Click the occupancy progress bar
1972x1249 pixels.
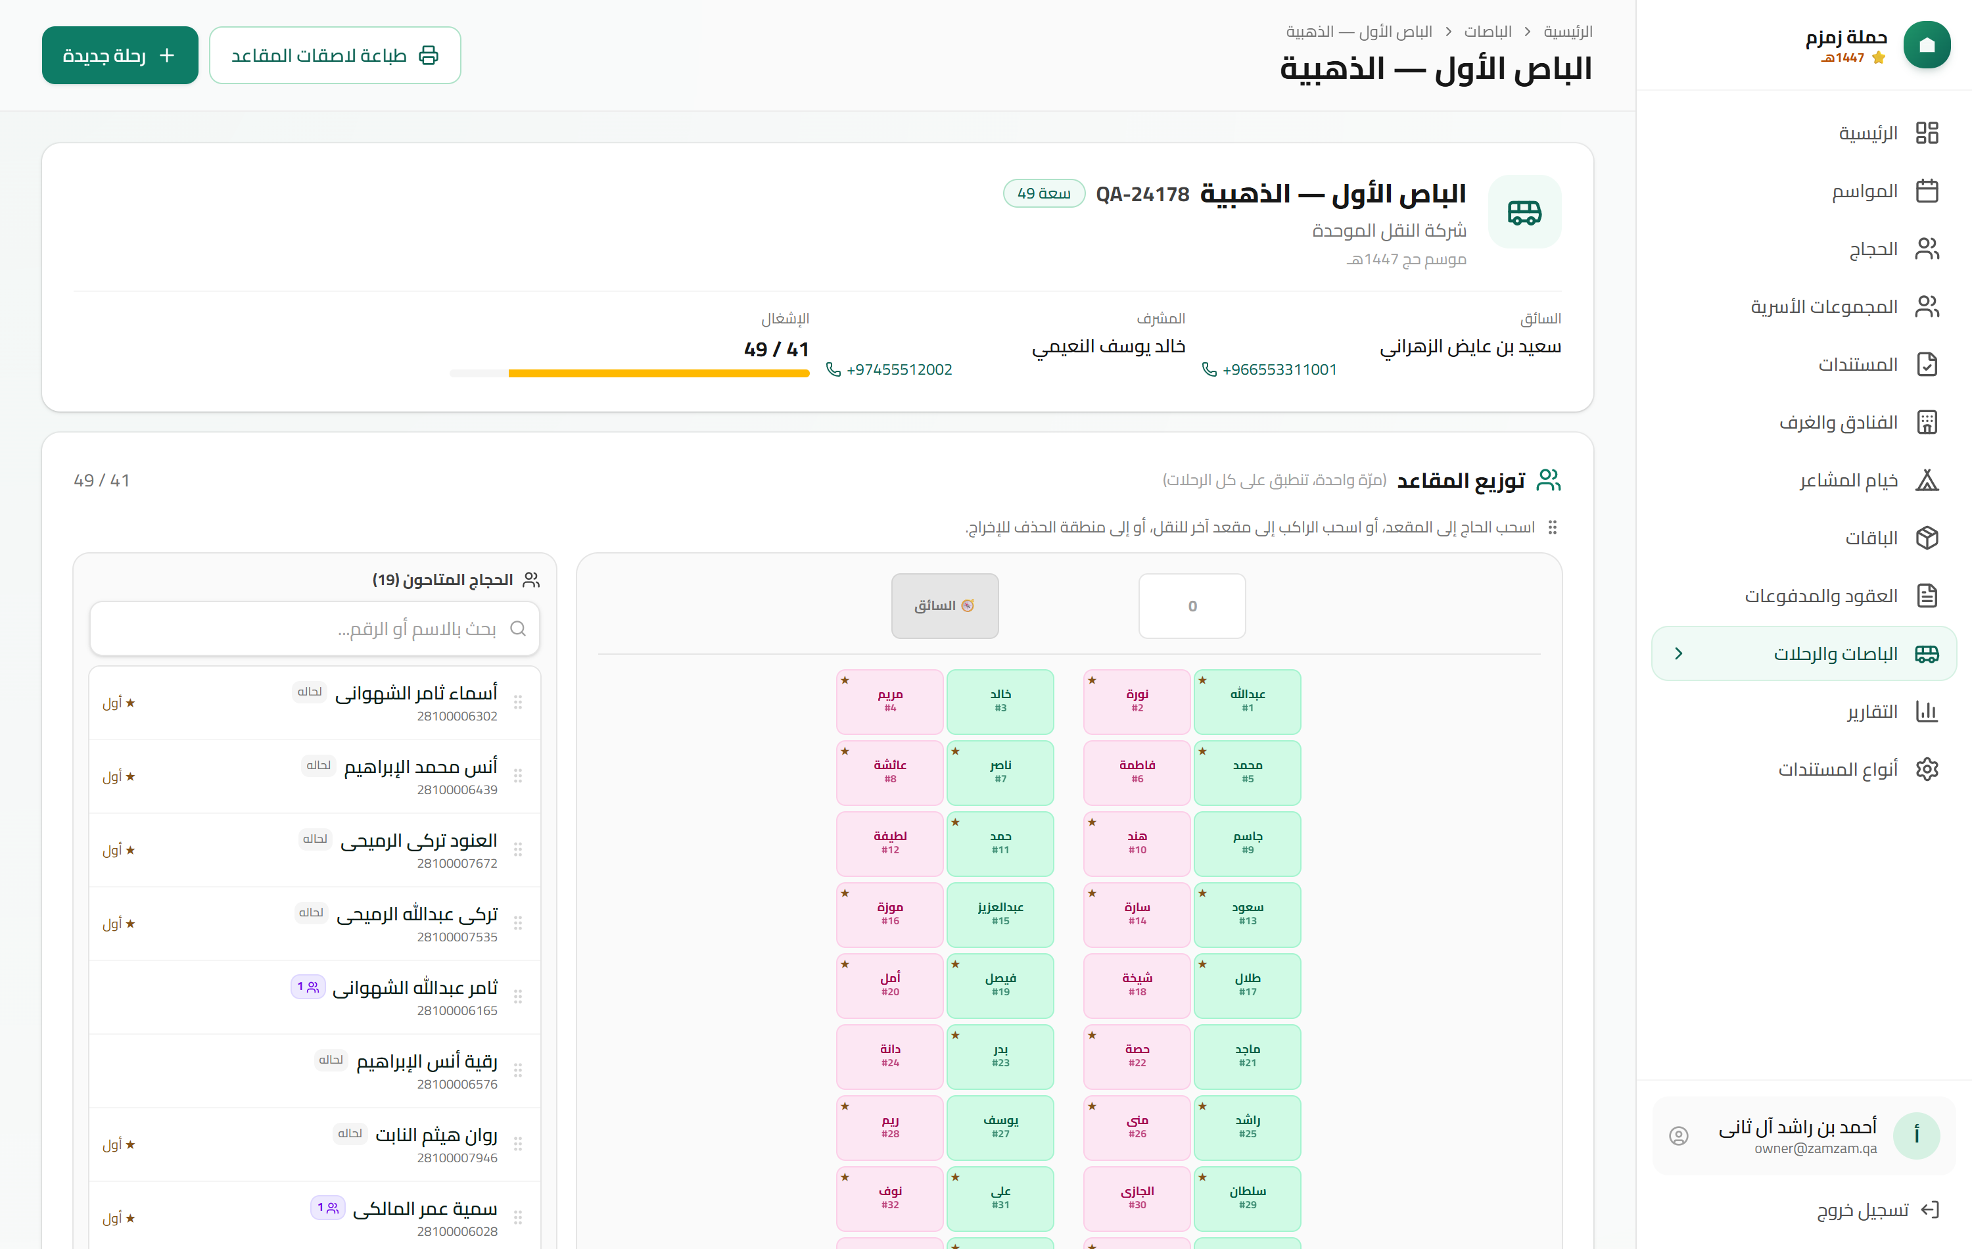(x=629, y=373)
